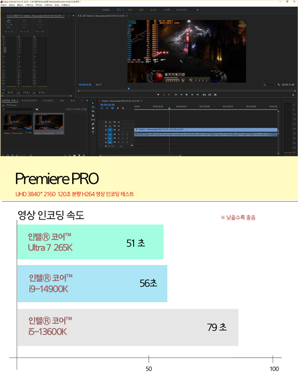Image resolution: width=298 pixels, height=376 pixels.
Task: Toggle the V1 source patching button
Action: click(x=110, y=130)
